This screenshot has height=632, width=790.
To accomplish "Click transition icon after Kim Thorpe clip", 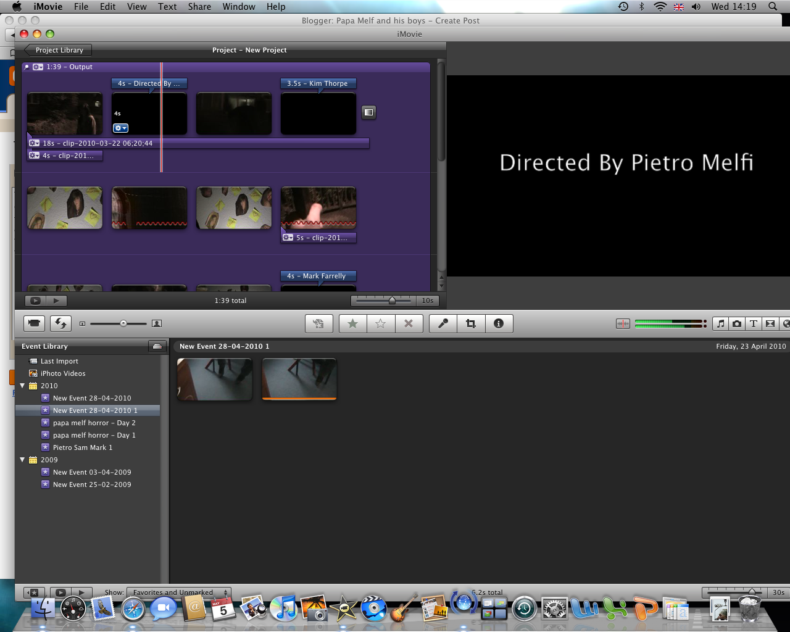I will click(368, 112).
